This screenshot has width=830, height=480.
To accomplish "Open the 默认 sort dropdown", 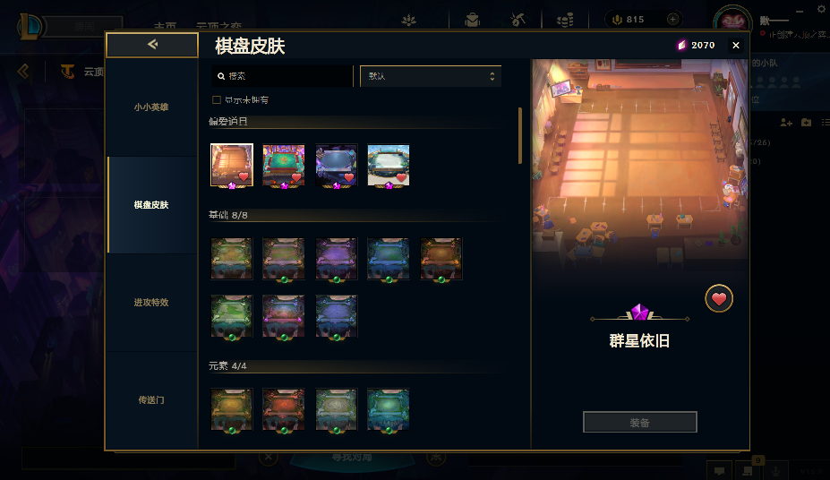I will pyautogui.click(x=431, y=76).
